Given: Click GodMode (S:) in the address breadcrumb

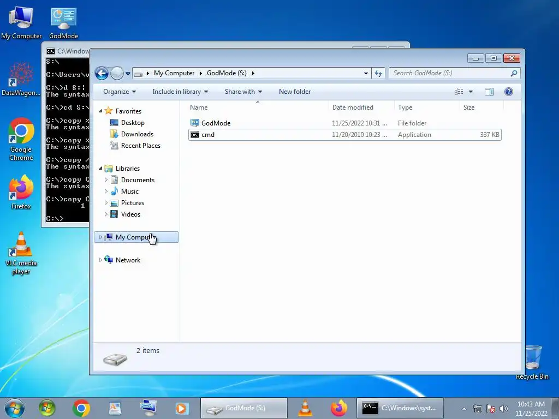Looking at the screenshot, I should 227,73.
